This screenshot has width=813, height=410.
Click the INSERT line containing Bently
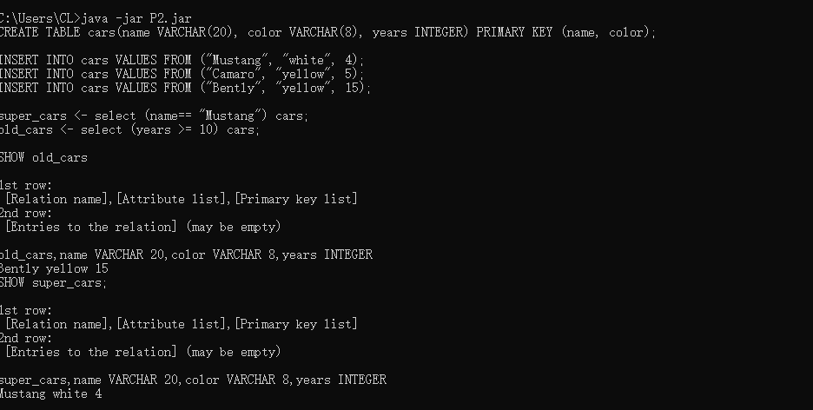[186, 88]
